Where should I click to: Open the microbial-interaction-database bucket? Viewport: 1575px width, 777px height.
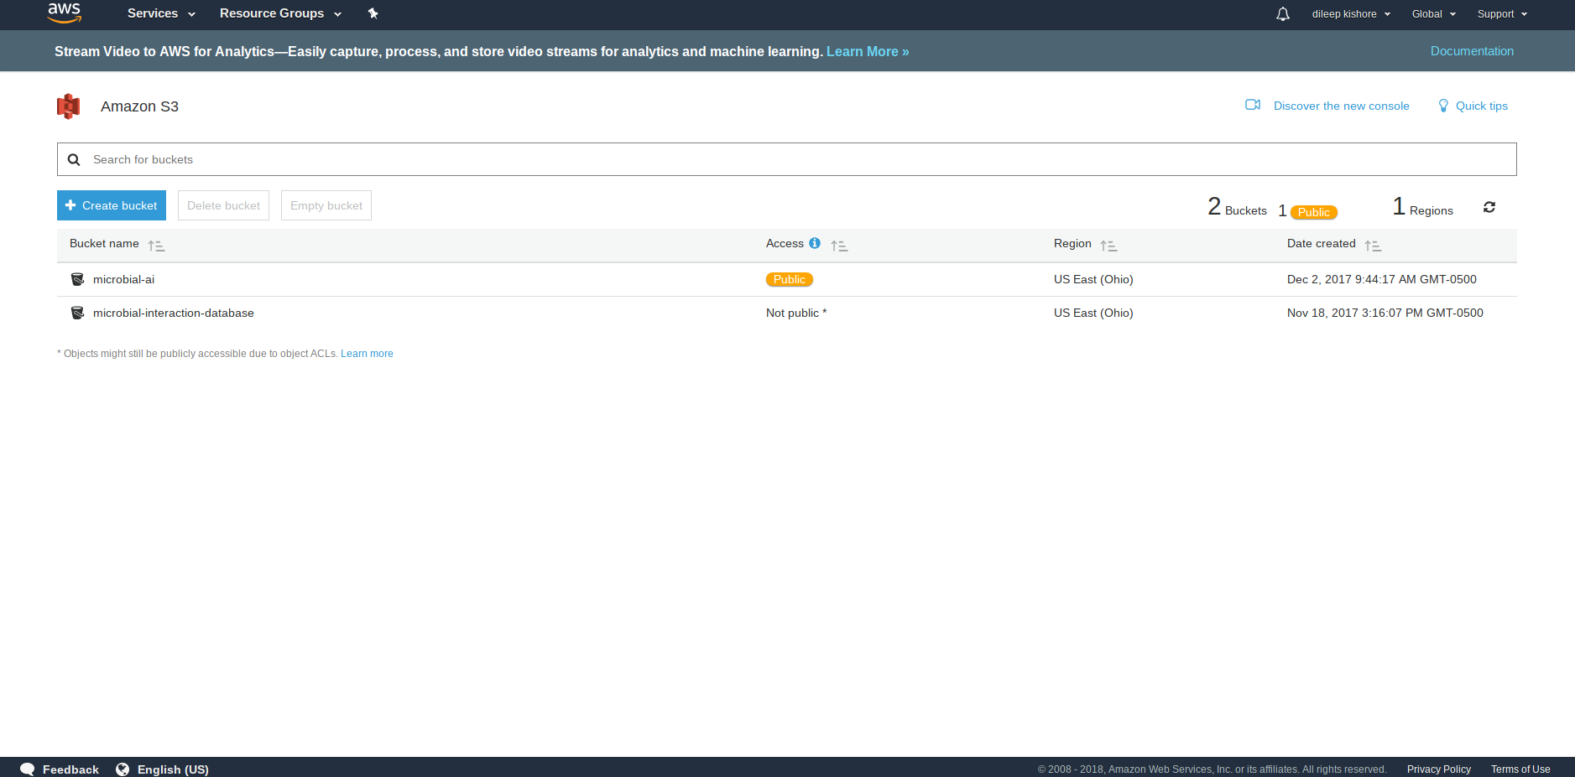coord(174,313)
